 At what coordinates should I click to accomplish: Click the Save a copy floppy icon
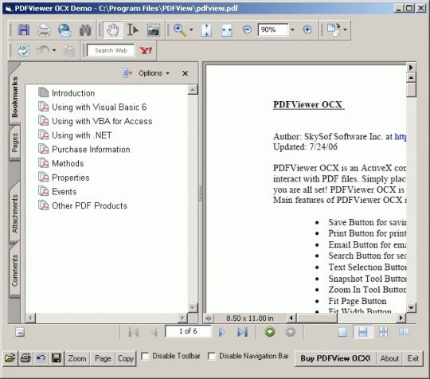pyautogui.click(x=24, y=29)
